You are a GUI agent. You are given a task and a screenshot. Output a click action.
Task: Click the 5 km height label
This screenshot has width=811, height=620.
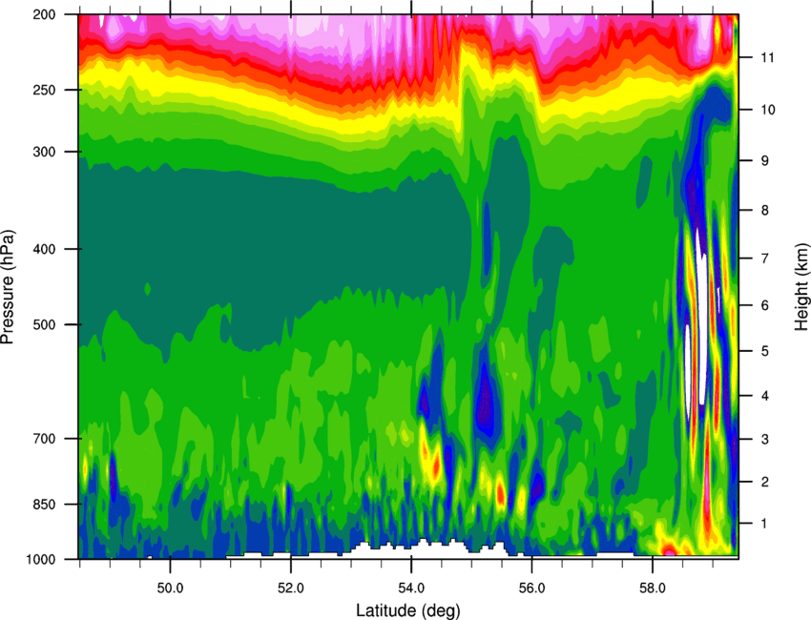point(765,351)
